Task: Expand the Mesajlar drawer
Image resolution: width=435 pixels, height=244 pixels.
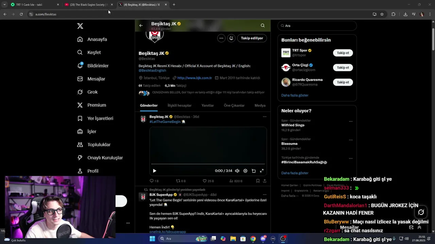Action: click(x=419, y=227)
